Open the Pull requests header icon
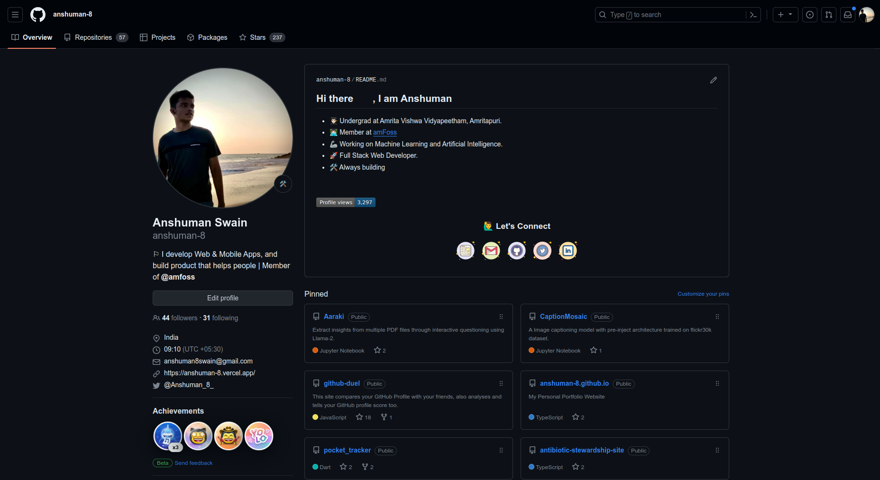880x480 pixels. (829, 15)
